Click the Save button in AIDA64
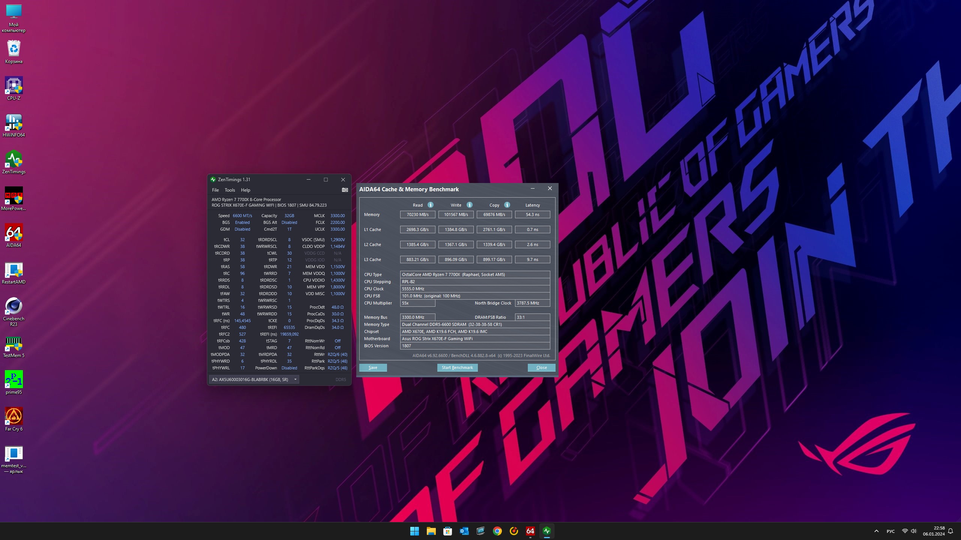Screen dimensions: 961x540 [373, 367]
